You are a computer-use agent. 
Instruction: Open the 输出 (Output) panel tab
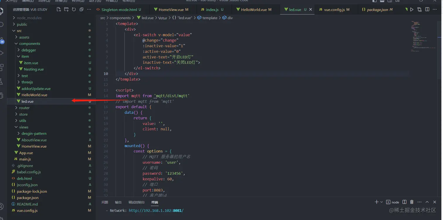(x=118, y=202)
